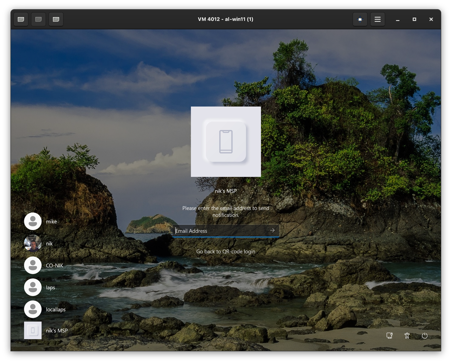Select nik's MSP in the user list
Image resolution: width=450 pixels, height=363 pixels.
tap(33, 330)
